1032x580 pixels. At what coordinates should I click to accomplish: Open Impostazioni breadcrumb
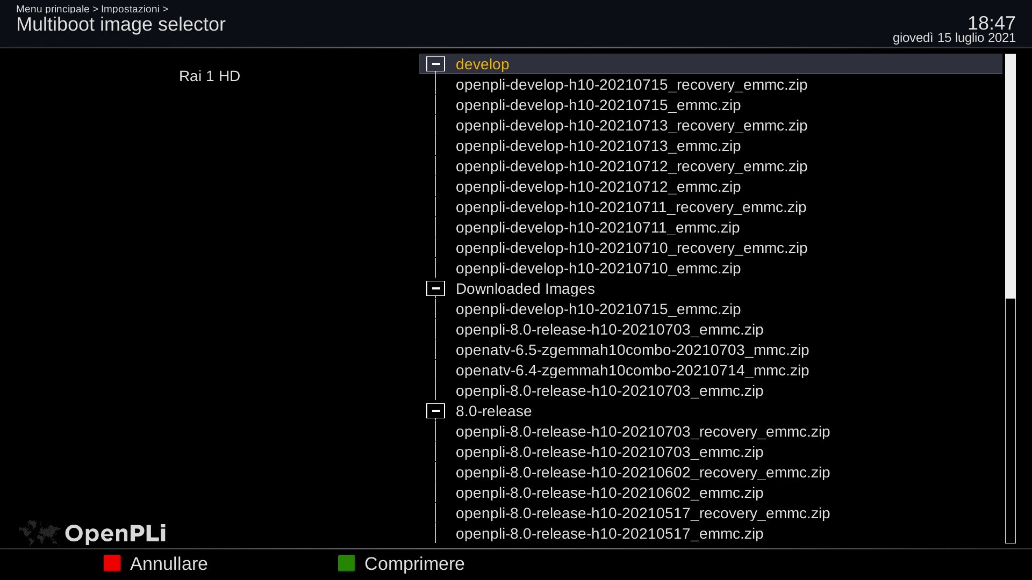point(130,9)
